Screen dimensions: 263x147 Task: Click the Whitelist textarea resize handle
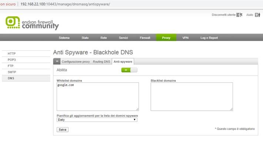coord(137,109)
